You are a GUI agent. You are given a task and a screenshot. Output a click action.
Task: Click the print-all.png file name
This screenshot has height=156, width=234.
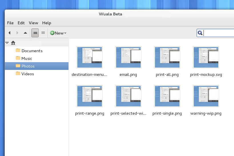(x=167, y=74)
